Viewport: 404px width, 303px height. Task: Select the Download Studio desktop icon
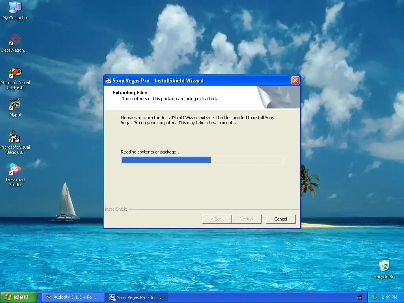coord(15,175)
